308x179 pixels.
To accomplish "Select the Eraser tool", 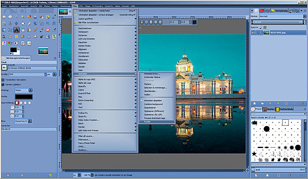I will [x=48, y=30].
